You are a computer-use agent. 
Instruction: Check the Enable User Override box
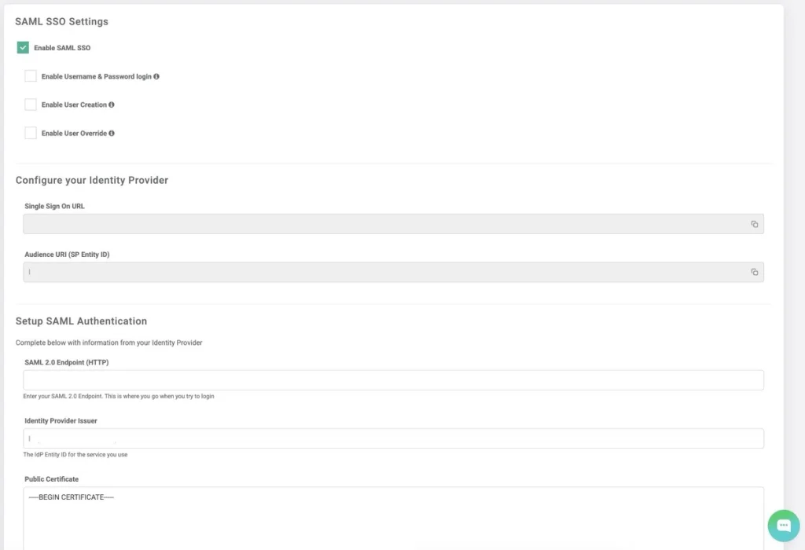(x=31, y=134)
